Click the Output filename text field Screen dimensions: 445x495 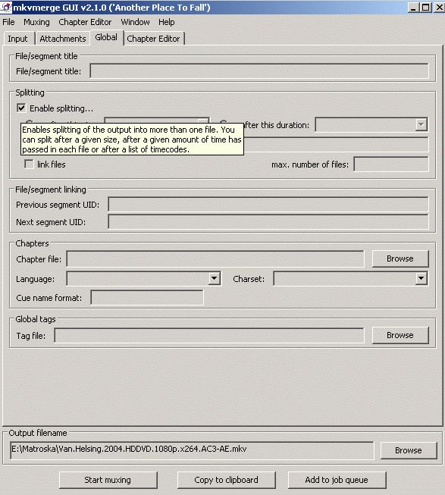192,450
